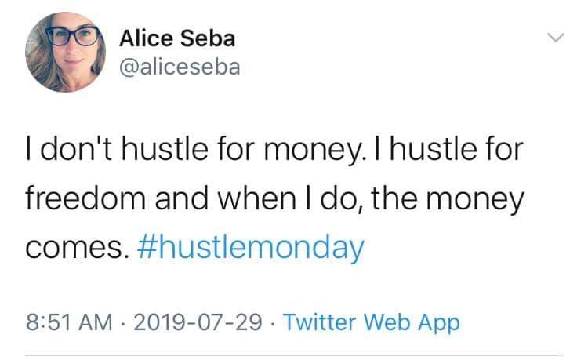
Task: Click the horizontal divider below the tweet
Action: pyautogui.click(x=294, y=355)
